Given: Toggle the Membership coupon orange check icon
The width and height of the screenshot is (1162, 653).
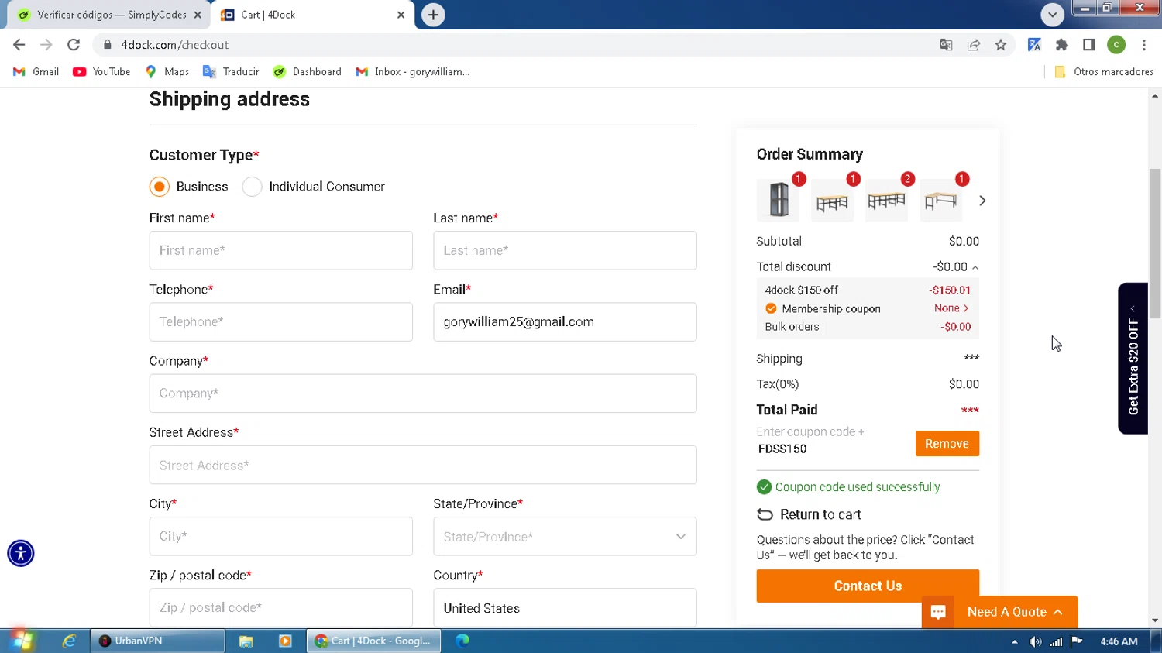Looking at the screenshot, I should coord(771,308).
